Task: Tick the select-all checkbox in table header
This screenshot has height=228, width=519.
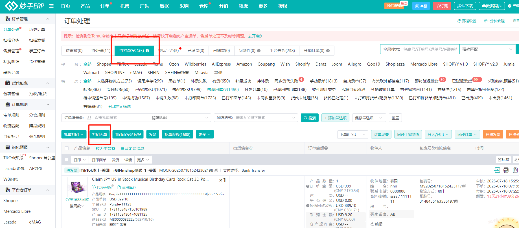Action: coord(67,148)
